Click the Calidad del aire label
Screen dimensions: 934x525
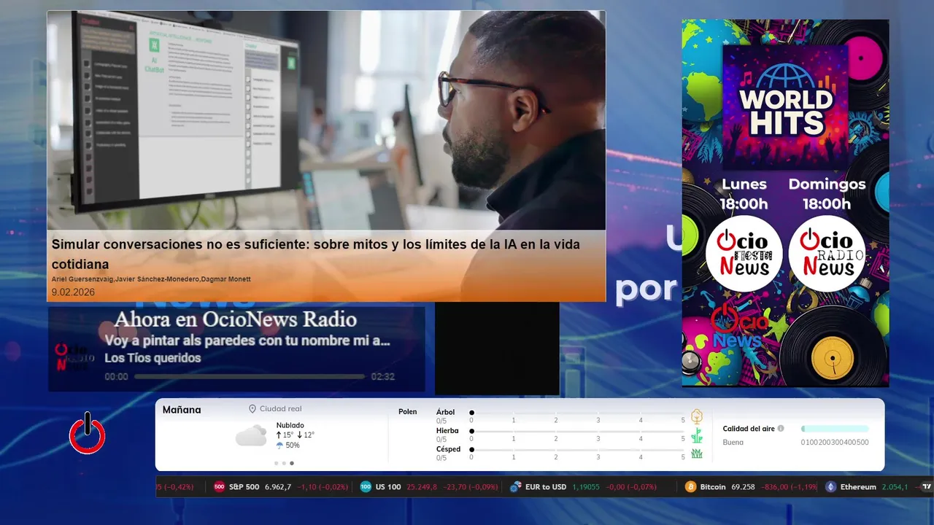pos(749,429)
